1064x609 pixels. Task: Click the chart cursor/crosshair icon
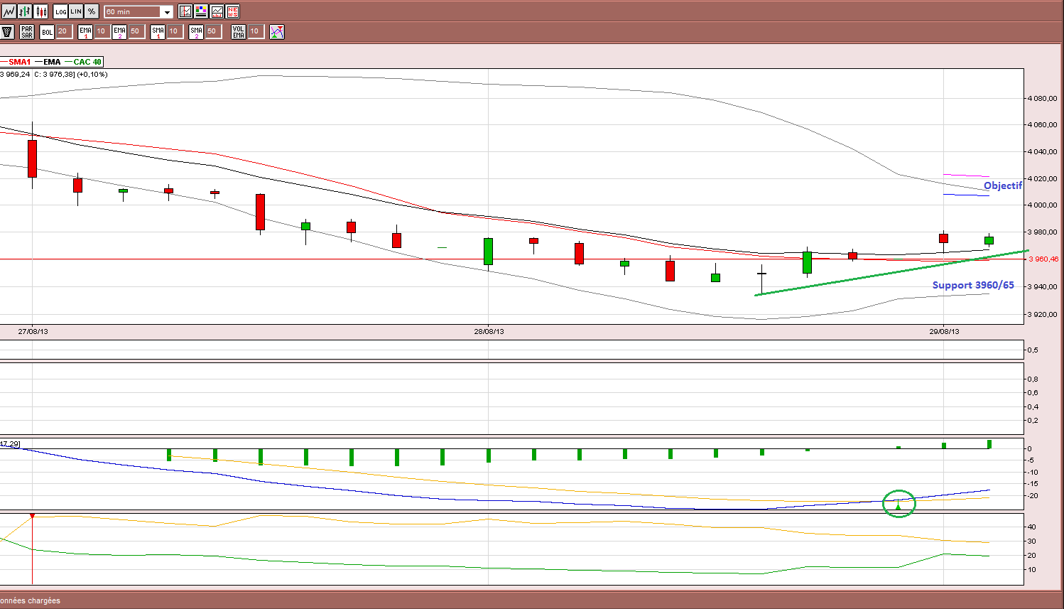(x=185, y=11)
